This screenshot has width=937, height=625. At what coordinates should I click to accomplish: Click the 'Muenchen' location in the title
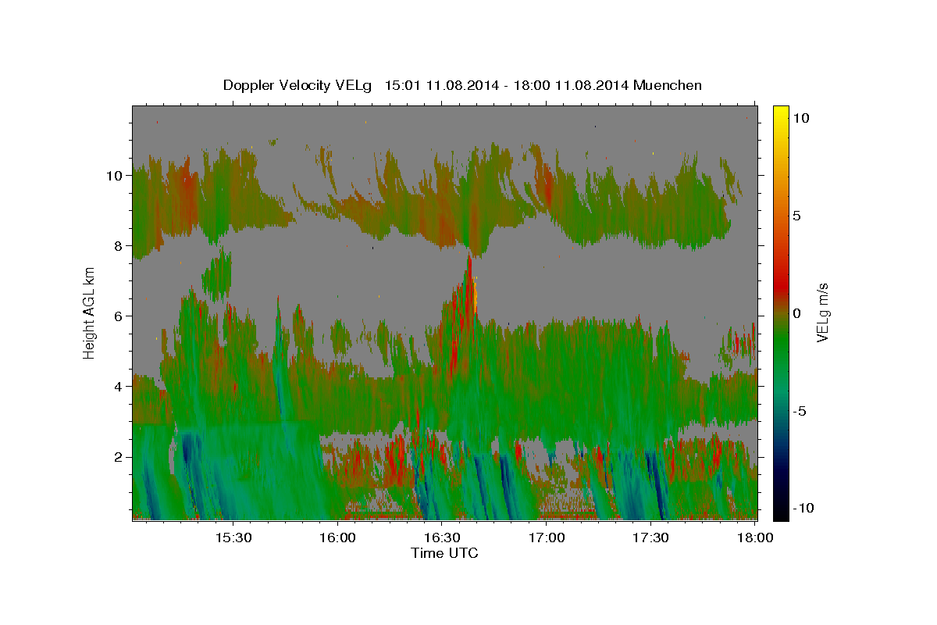click(x=668, y=85)
